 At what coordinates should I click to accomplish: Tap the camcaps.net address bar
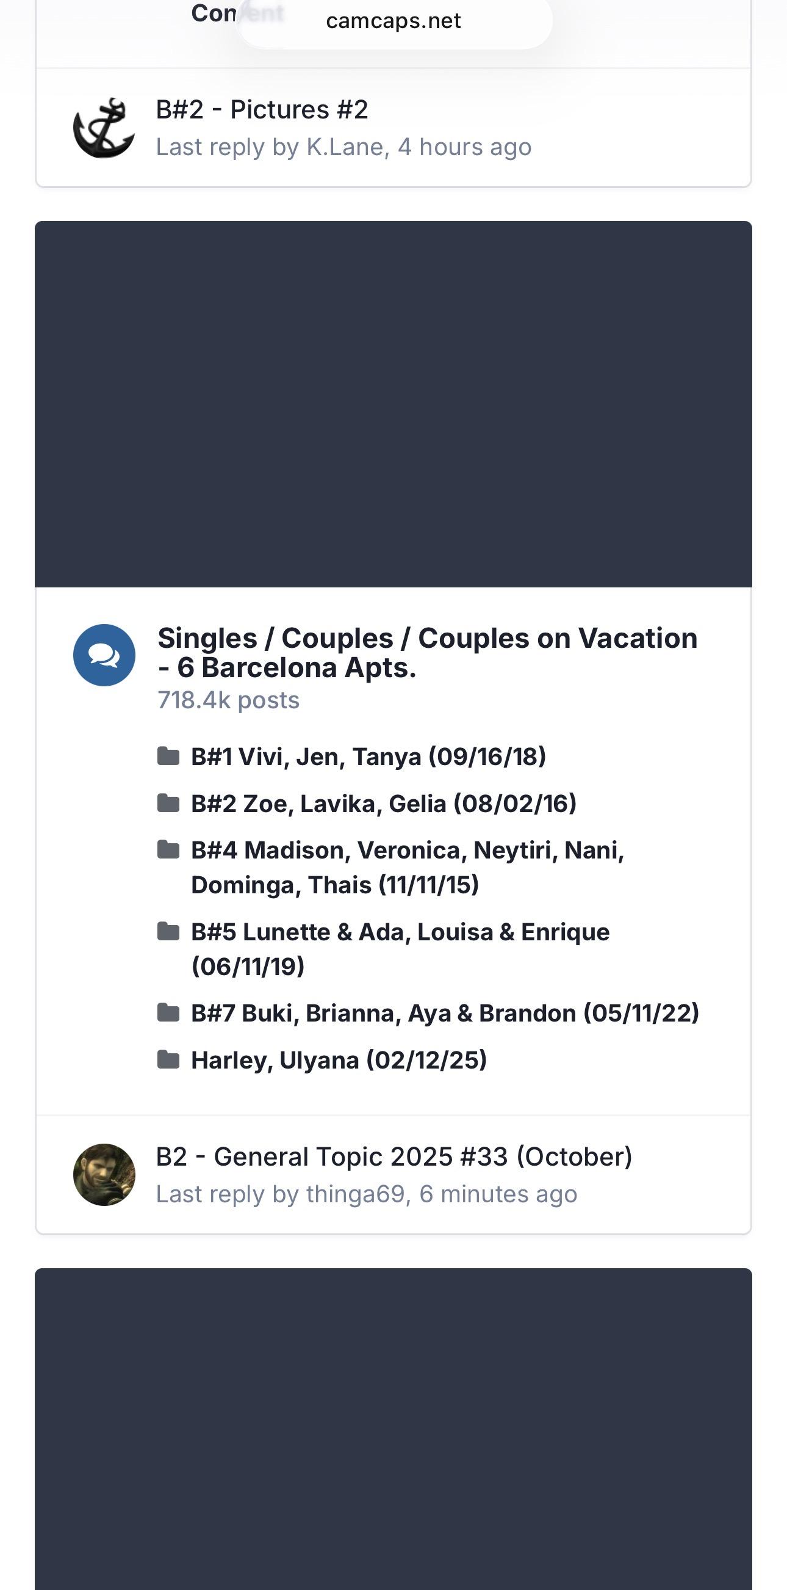click(393, 21)
